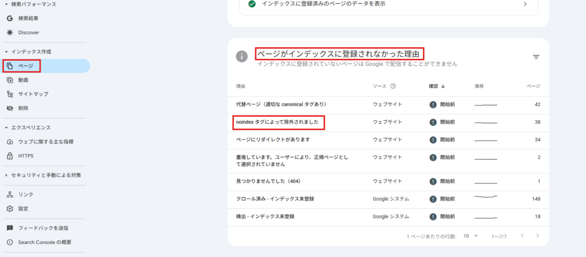Image resolution: width=586 pixels, height=257 pixels.
Task: Click the help icon next to ソース
Action: 393,86
